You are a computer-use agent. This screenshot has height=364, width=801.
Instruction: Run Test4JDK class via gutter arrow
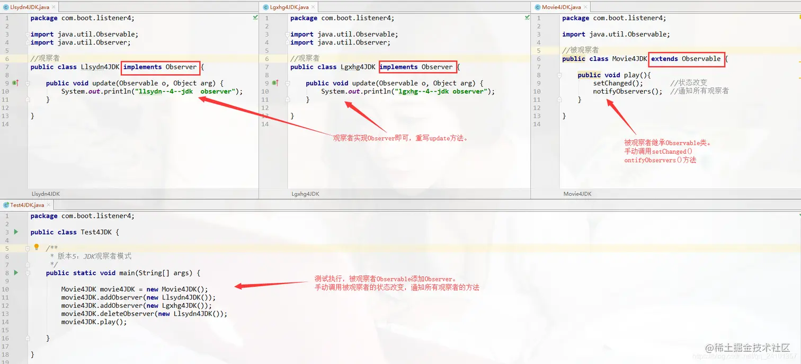[16, 232]
